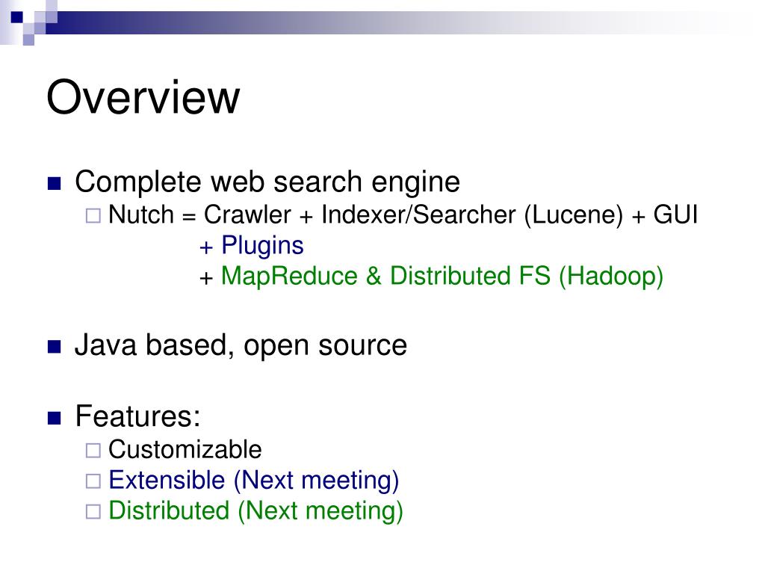Click hollow square bullet beside Nutch line
The image size is (765, 574).
(x=93, y=216)
